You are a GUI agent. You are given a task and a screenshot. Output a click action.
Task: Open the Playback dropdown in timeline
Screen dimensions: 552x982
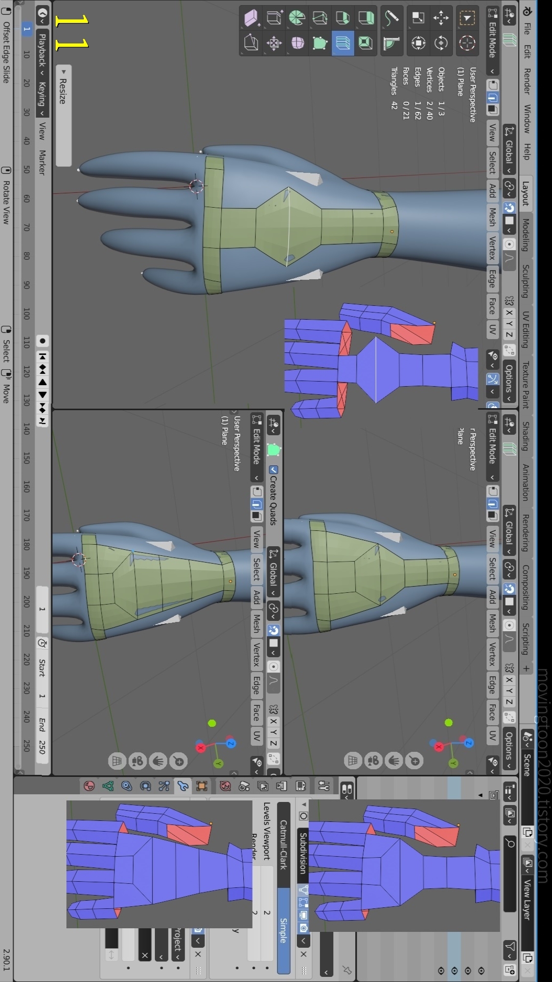coord(42,53)
